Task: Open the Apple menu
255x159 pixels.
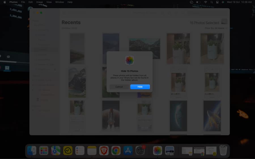Action: click(5, 2)
